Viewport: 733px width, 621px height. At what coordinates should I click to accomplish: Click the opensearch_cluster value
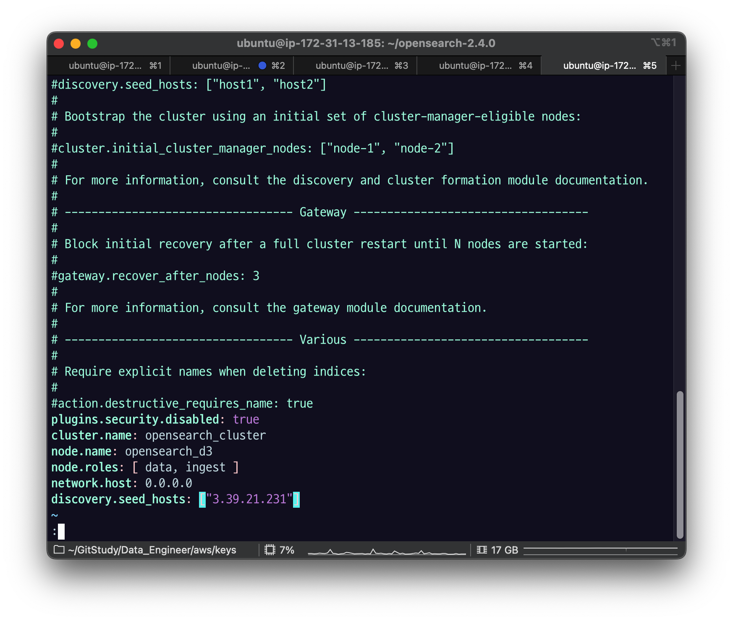point(206,435)
